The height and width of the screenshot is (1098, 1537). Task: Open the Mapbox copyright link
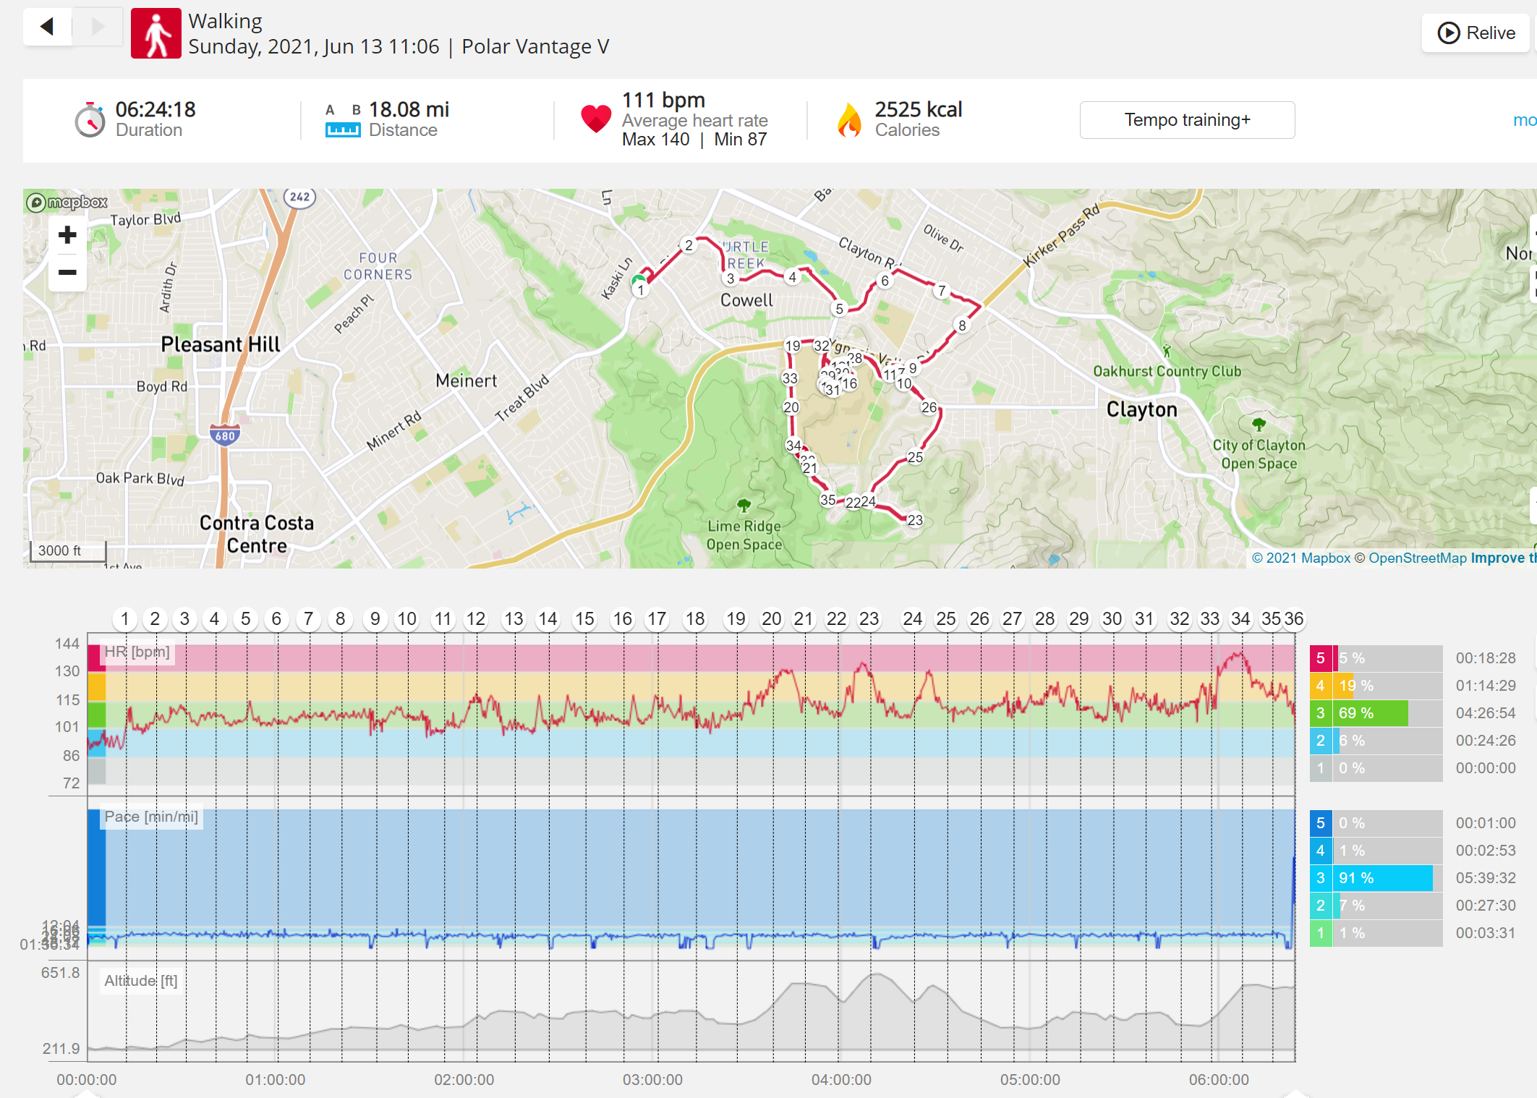[x=1301, y=558]
